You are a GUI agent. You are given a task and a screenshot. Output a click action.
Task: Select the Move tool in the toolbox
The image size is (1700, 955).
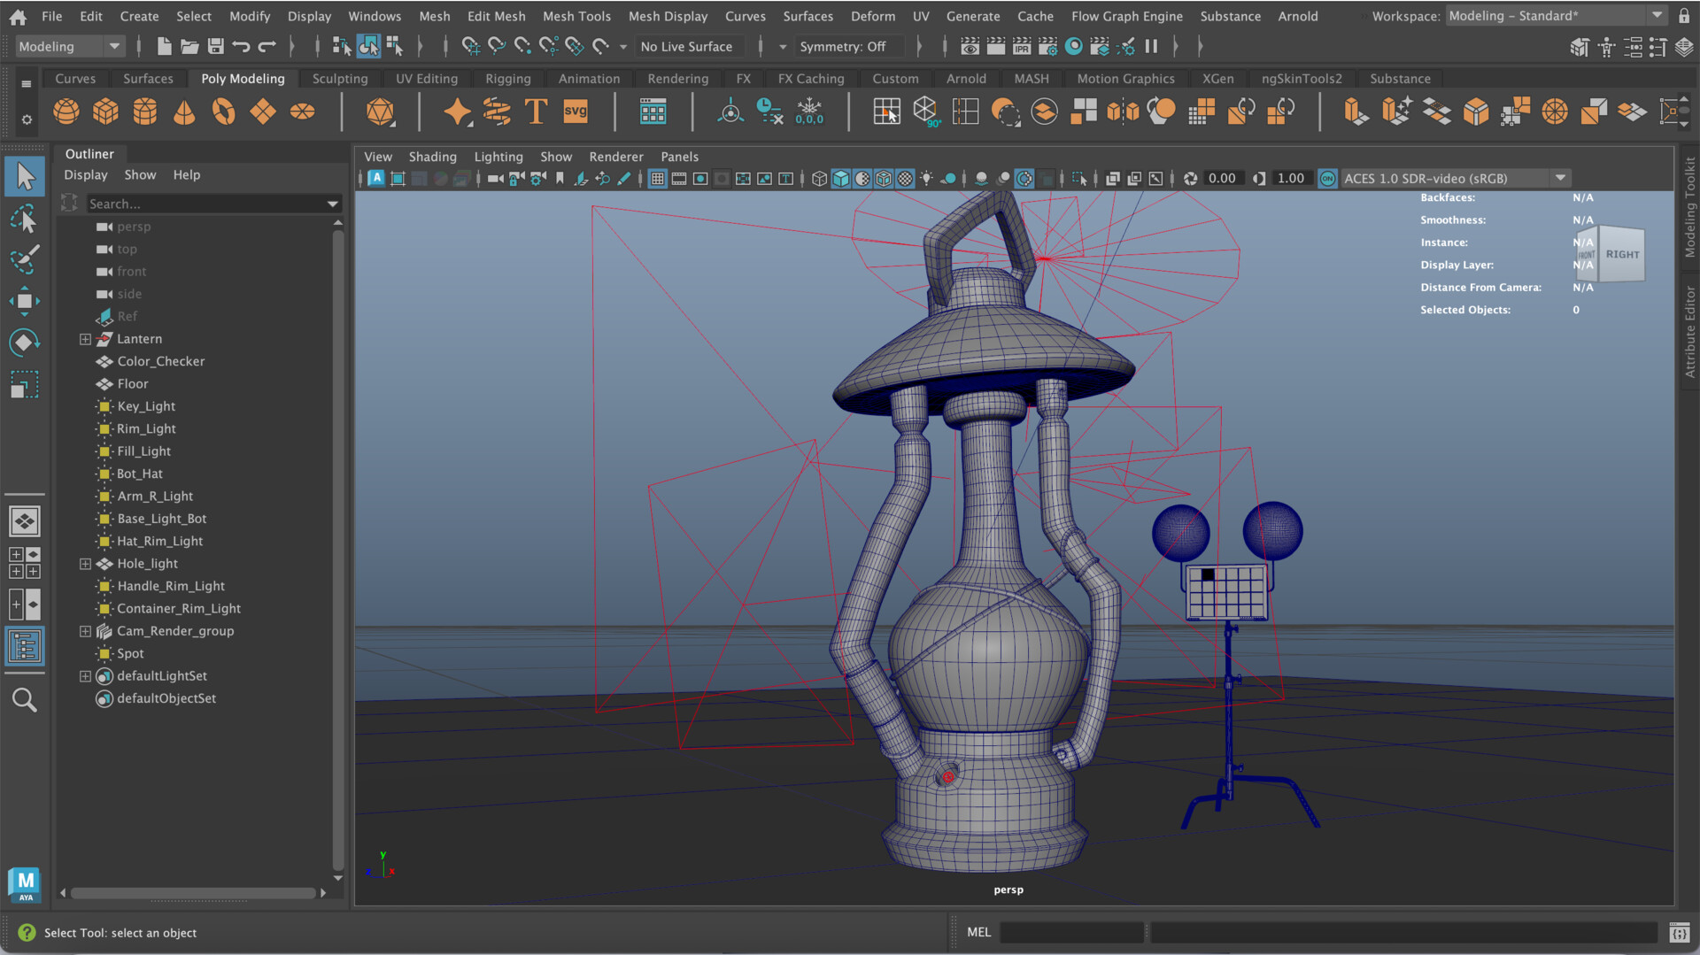pyautogui.click(x=25, y=301)
